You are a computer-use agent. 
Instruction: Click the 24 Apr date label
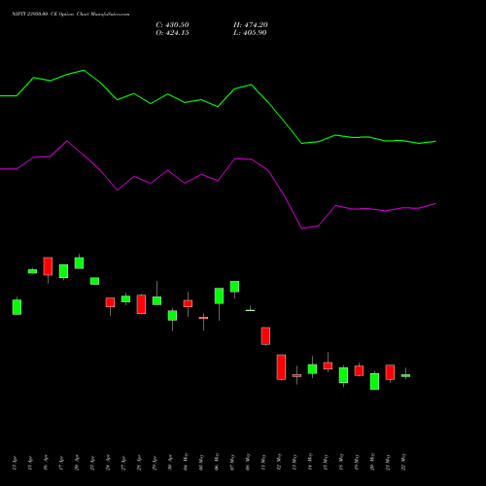108,462
